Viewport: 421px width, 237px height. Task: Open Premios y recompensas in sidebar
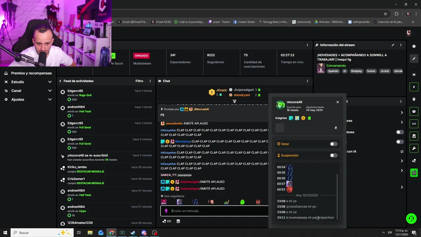[x=28, y=73]
